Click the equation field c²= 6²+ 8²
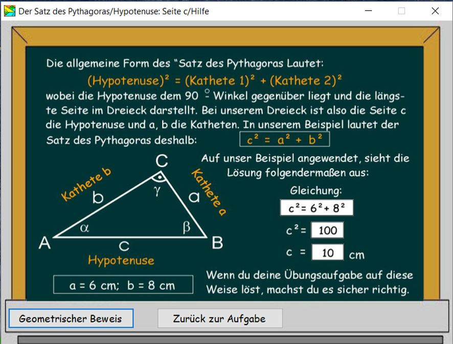 tap(316, 208)
